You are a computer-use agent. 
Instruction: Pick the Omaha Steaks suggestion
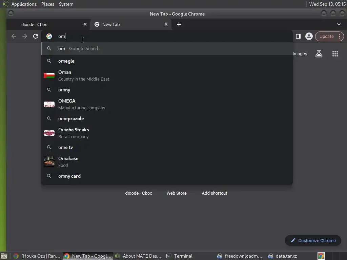(167, 133)
